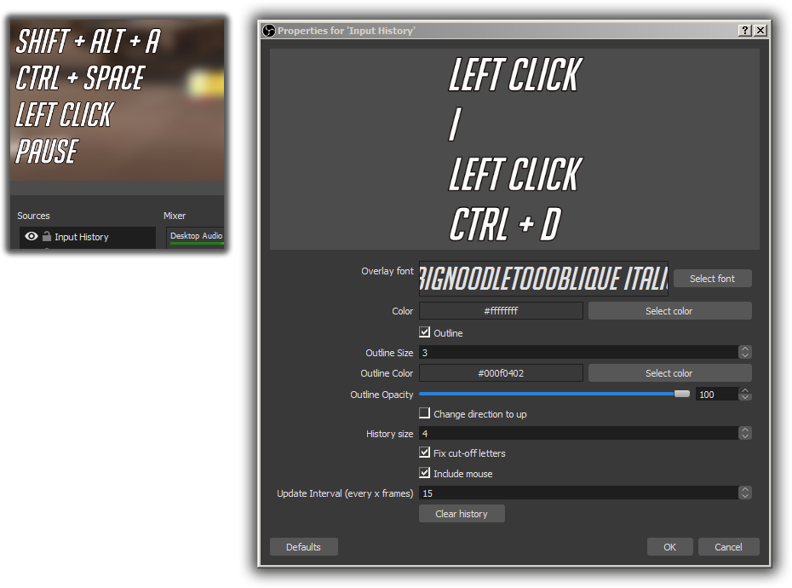Select Desktop Audio in the Mixer panel
This screenshot has height=588, width=792.
point(196,236)
